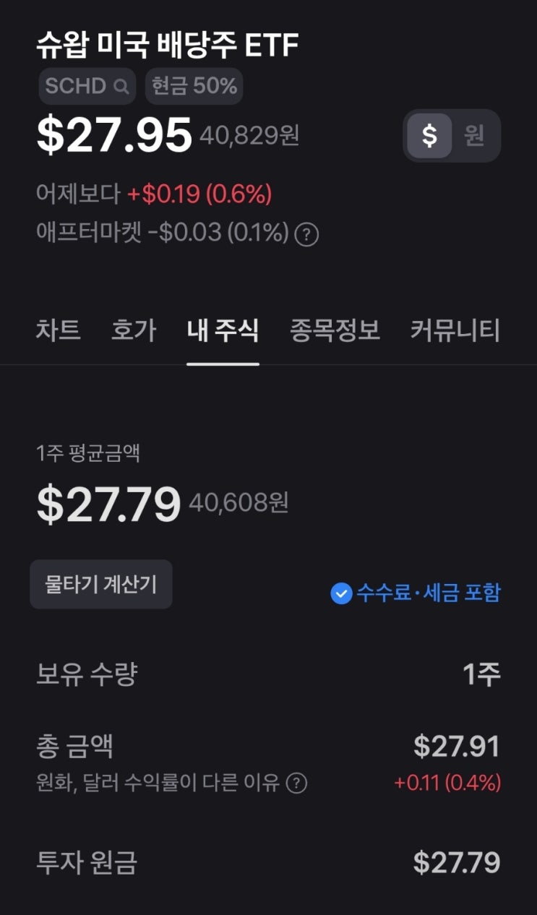Select the 내 주식 tab
537x915 pixels.
pyautogui.click(x=223, y=330)
